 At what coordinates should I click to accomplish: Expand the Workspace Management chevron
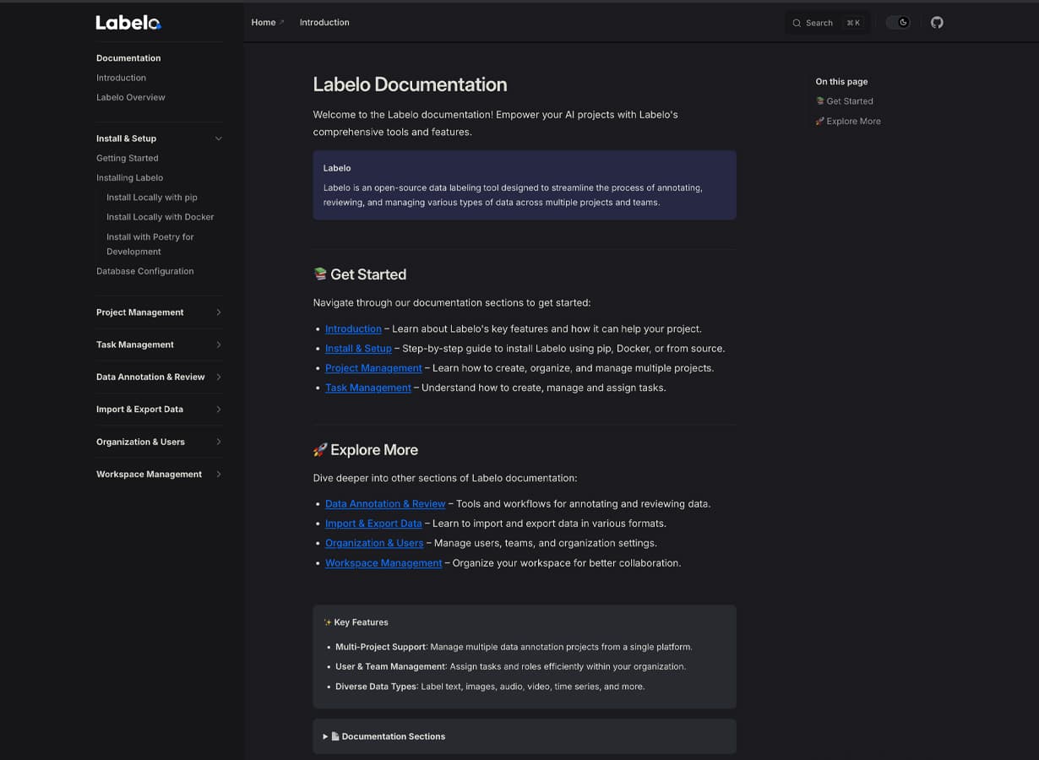[219, 474]
